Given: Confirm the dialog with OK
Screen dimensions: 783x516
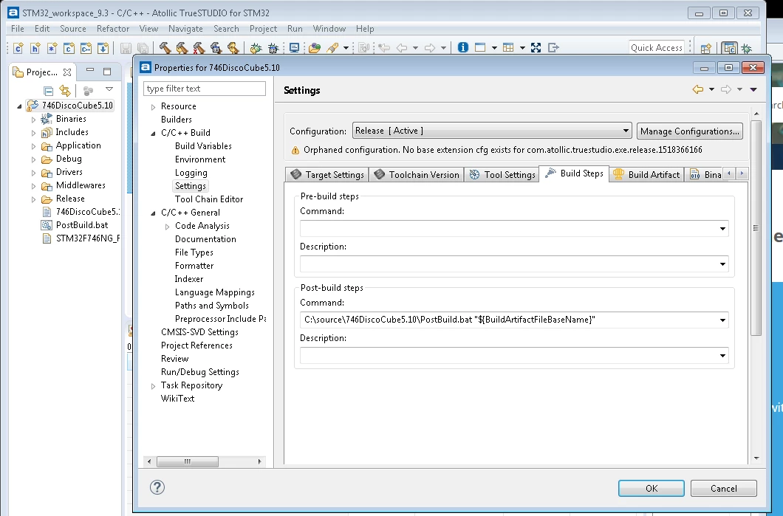Looking at the screenshot, I should (652, 488).
